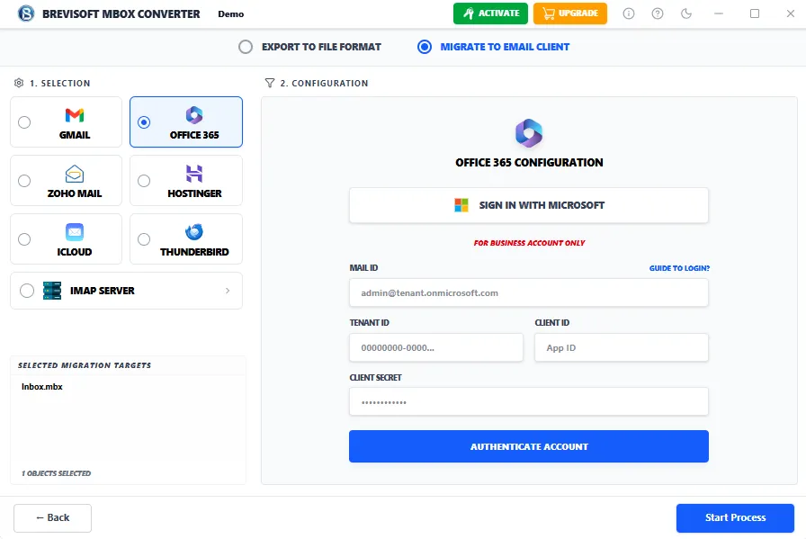This screenshot has height=539, width=806.
Task: Click the 'For Business Account Only' notice
Action: 529,243
